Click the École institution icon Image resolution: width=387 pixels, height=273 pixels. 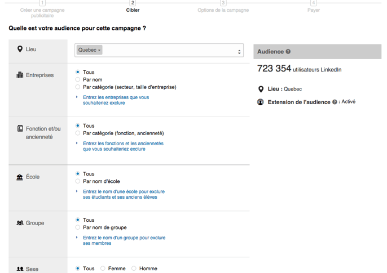(x=20, y=177)
